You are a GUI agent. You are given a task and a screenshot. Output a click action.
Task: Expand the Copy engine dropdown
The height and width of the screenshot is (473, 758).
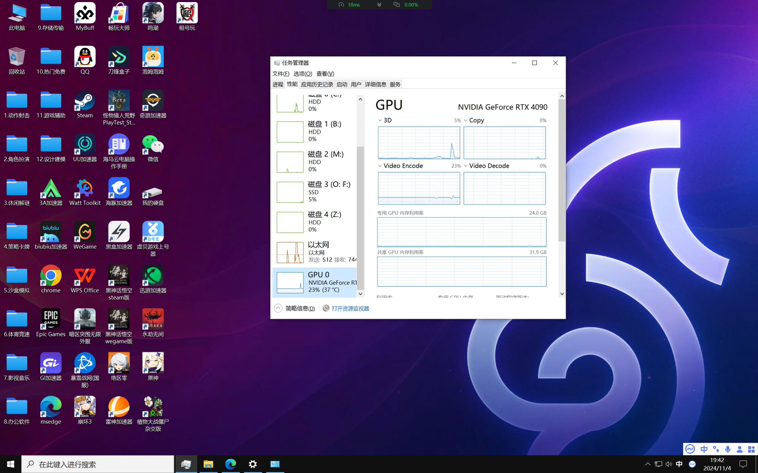click(466, 120)
